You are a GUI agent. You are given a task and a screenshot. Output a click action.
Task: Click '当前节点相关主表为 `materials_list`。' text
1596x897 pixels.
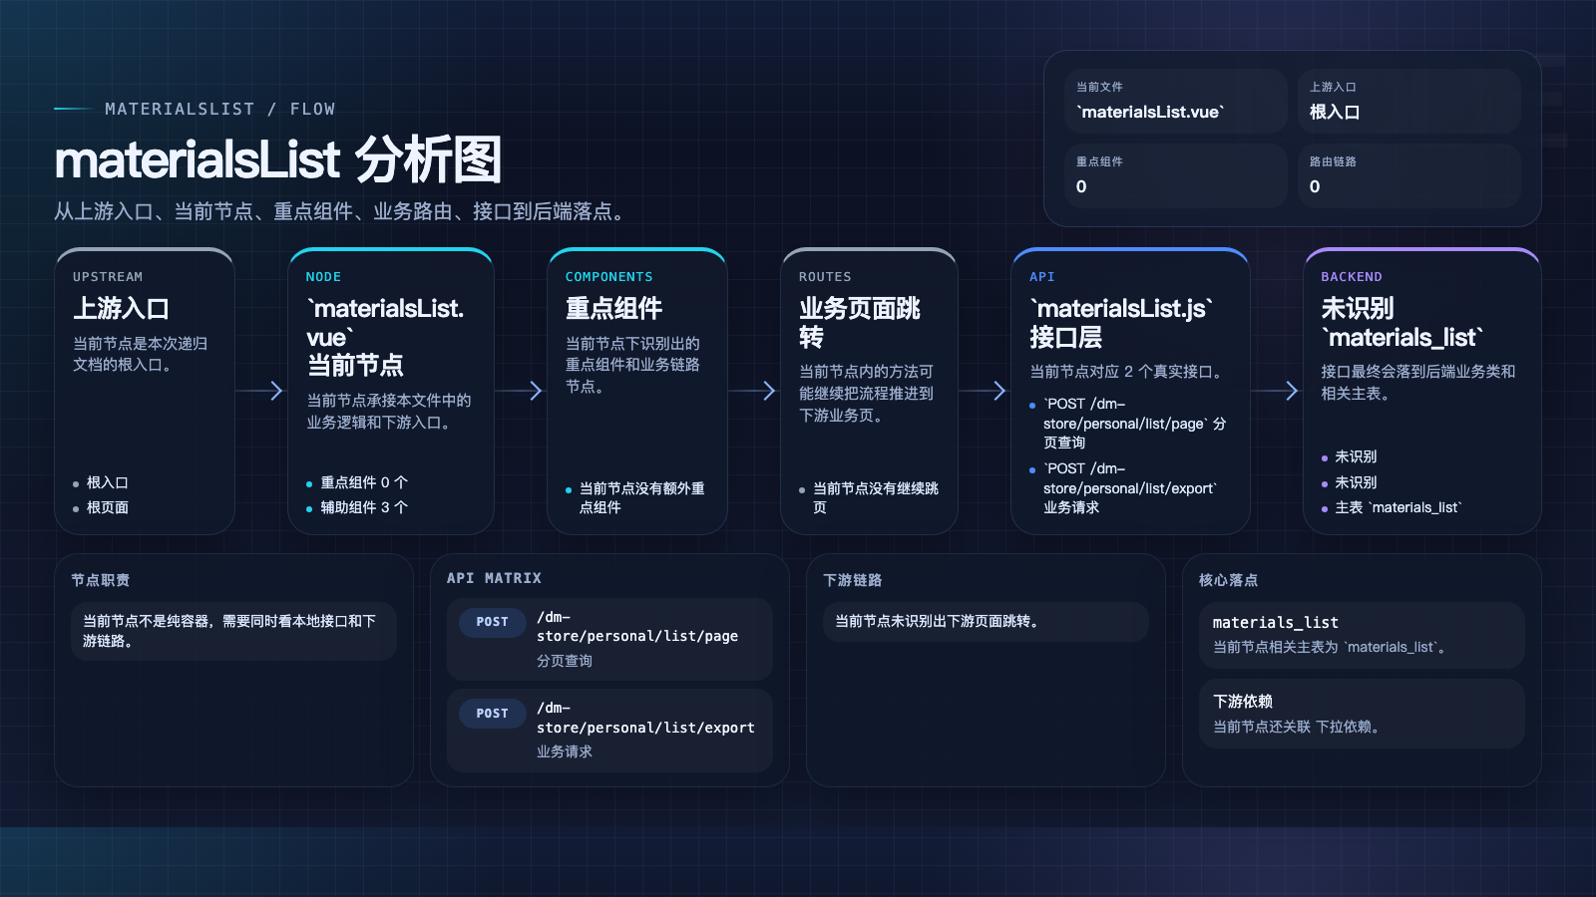(x=1332, y=647)
